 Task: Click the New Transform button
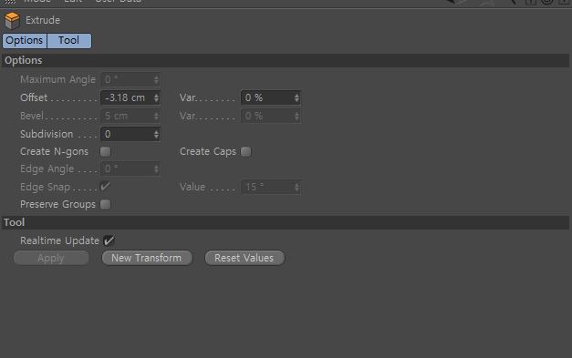147,258
